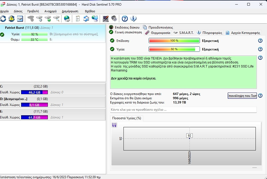Click the refresh disk status toolbar icon
Screen dimensions: 267x179
click(3, 18)
